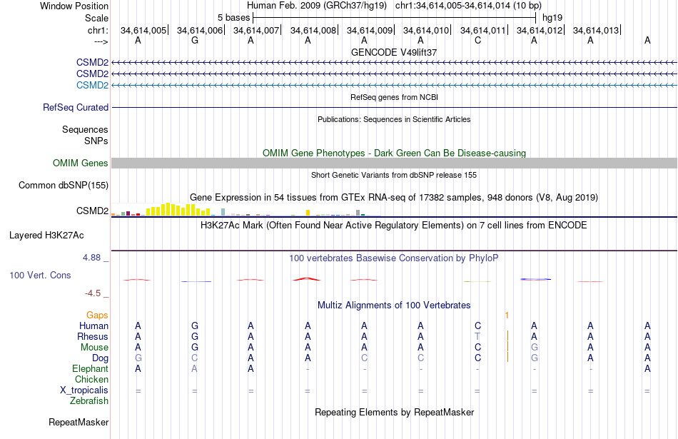This screenshot has height=439, width=678.
Task: Click the Common dbSNP(155) track label
Action: coord(63,185)
